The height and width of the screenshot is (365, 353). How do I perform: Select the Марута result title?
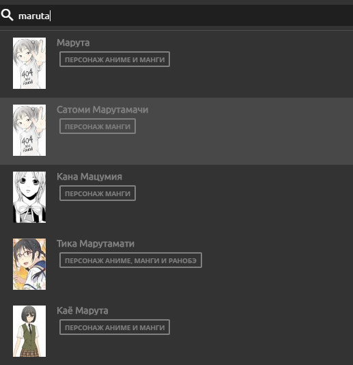click(73, 43)
